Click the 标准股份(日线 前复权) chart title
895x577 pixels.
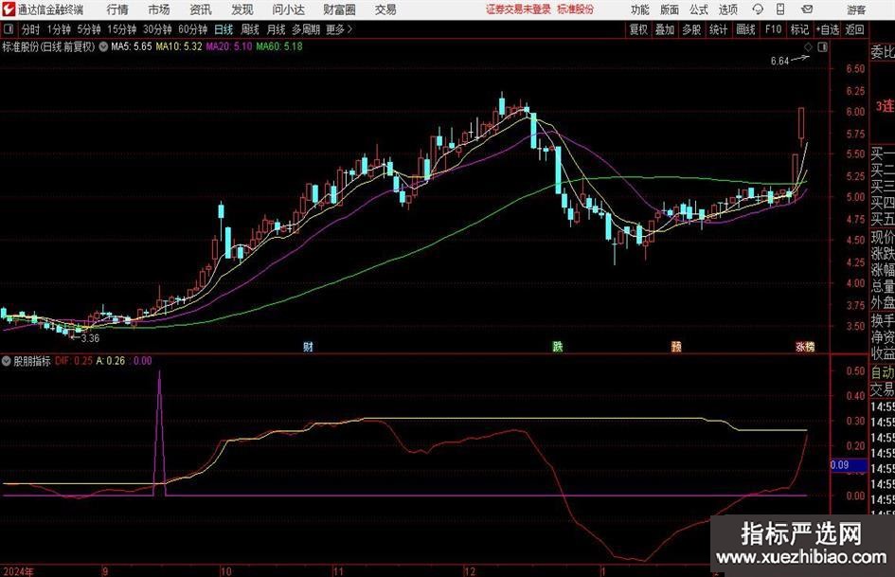[x=48, y=47]
